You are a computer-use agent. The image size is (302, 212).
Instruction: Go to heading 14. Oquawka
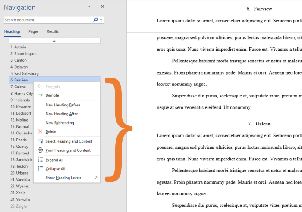pos(21,133)
